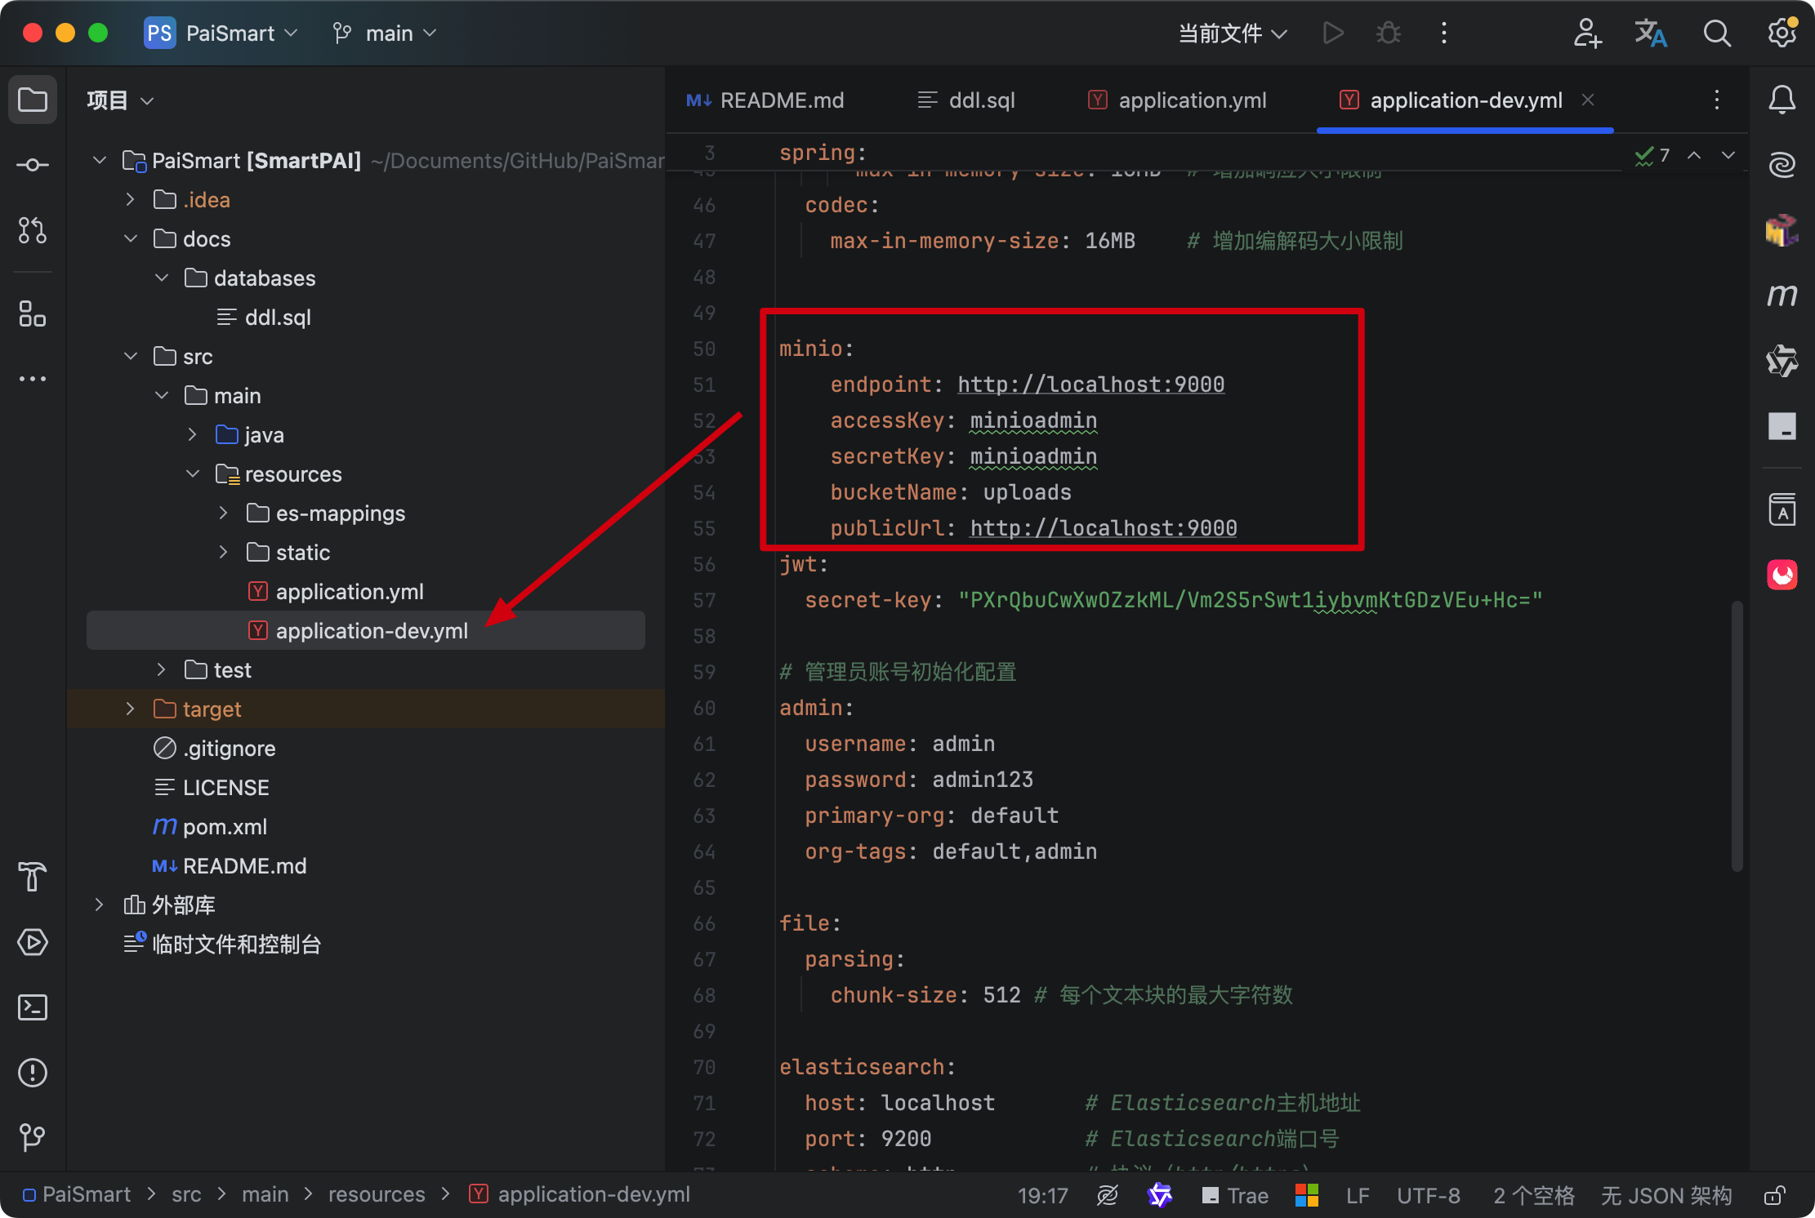Image resolution: width=1815 pixels, height=1218 pixels.
Task: Click the endpoint http://localhost:9000 link
Action: pos(1090,384)
